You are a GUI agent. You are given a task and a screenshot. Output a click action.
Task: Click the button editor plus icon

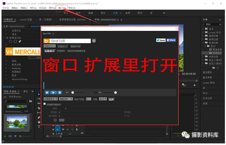point(194,85)
